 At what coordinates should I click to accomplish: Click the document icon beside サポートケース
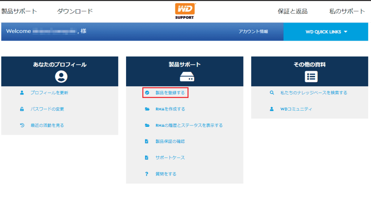(x=146, y=157)
